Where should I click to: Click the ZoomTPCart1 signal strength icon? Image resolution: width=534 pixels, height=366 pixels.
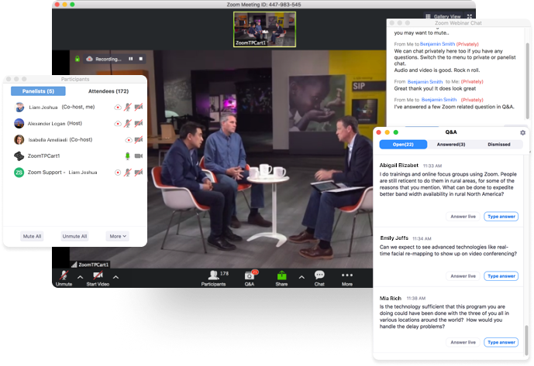pyautogui.click(x=74, y=265)
